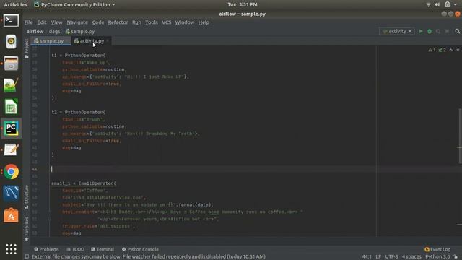Image resolution: width=462 pixels, height=260 pixels.
Task: Click the 't2 = PythonOperator(' line
Action: click(79, 113)
